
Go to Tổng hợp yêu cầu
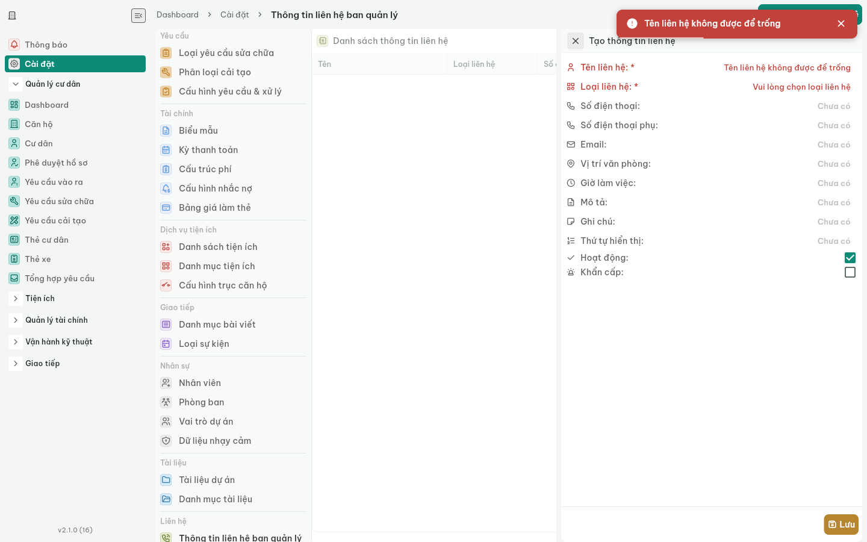[x=75, y=278]
